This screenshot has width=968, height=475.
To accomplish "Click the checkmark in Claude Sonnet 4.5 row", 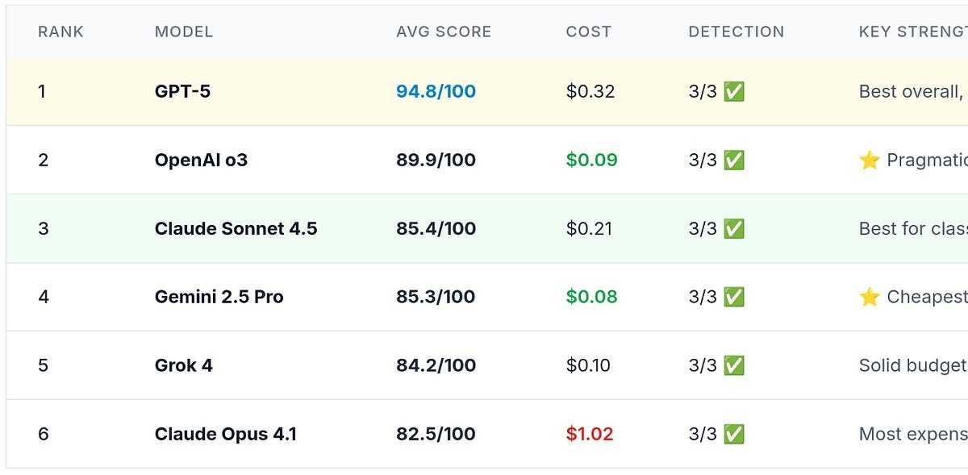I will [x=733, y=229].
